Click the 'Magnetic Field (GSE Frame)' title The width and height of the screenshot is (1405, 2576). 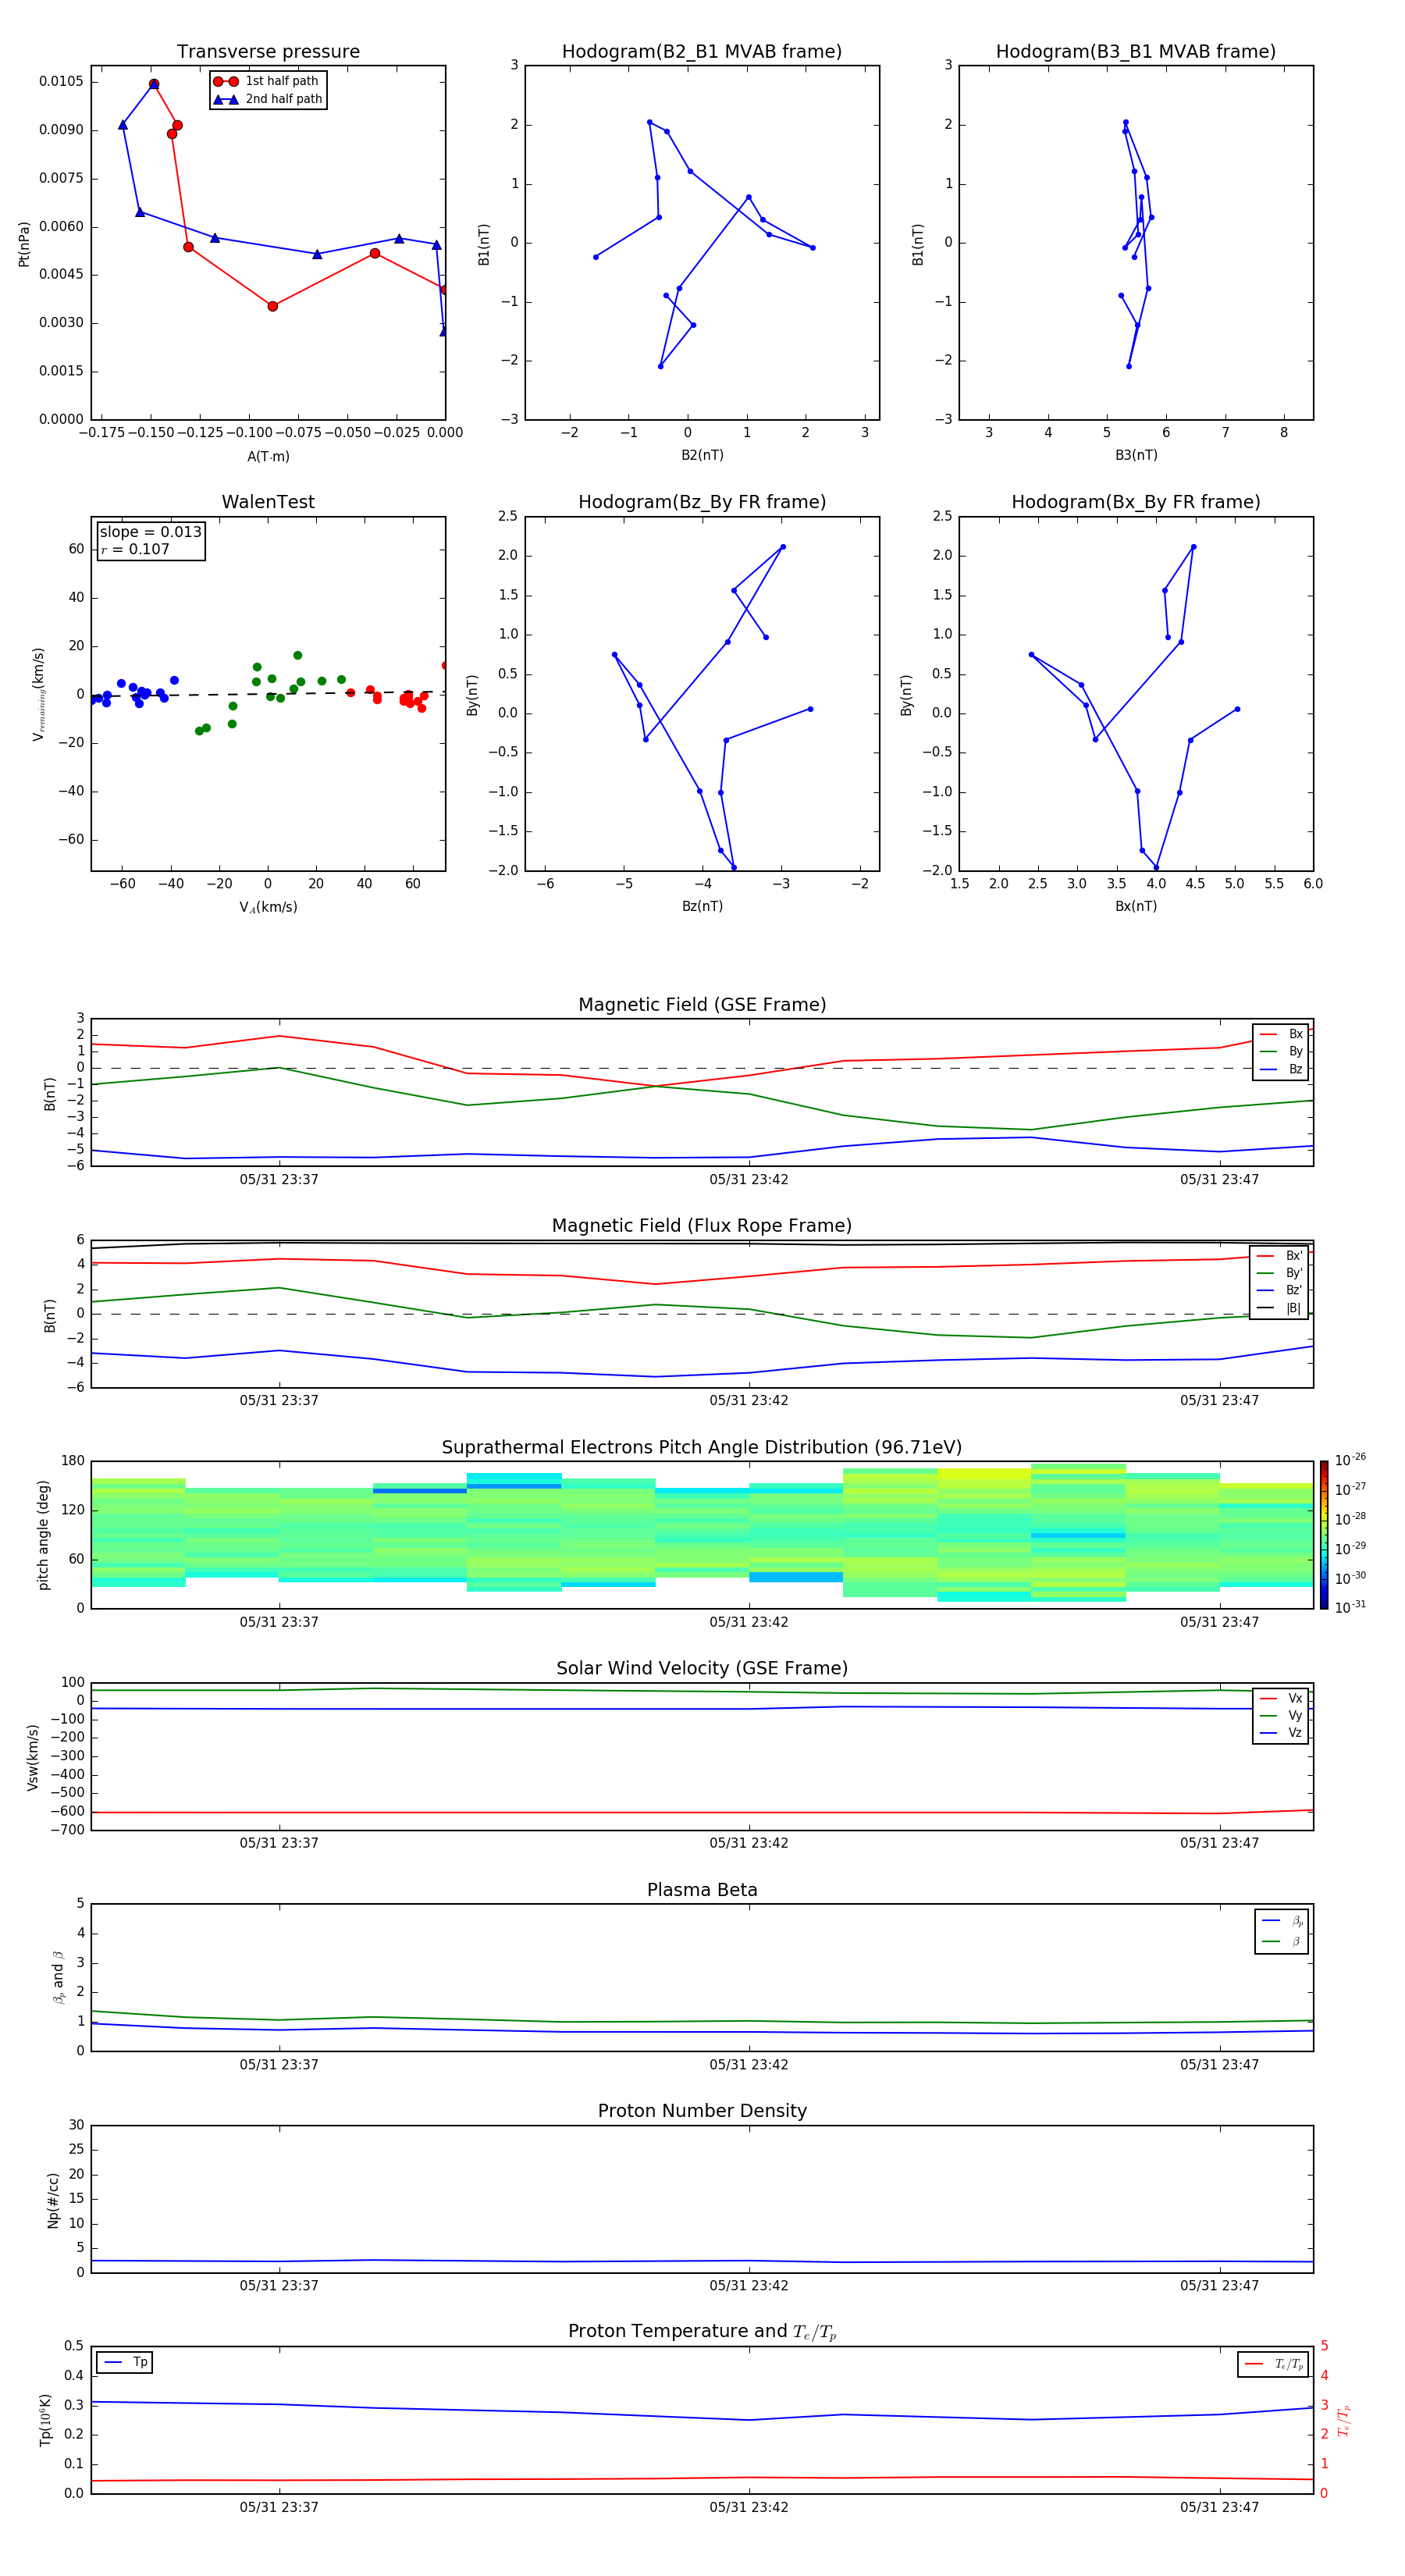[x=702, y=1005]
